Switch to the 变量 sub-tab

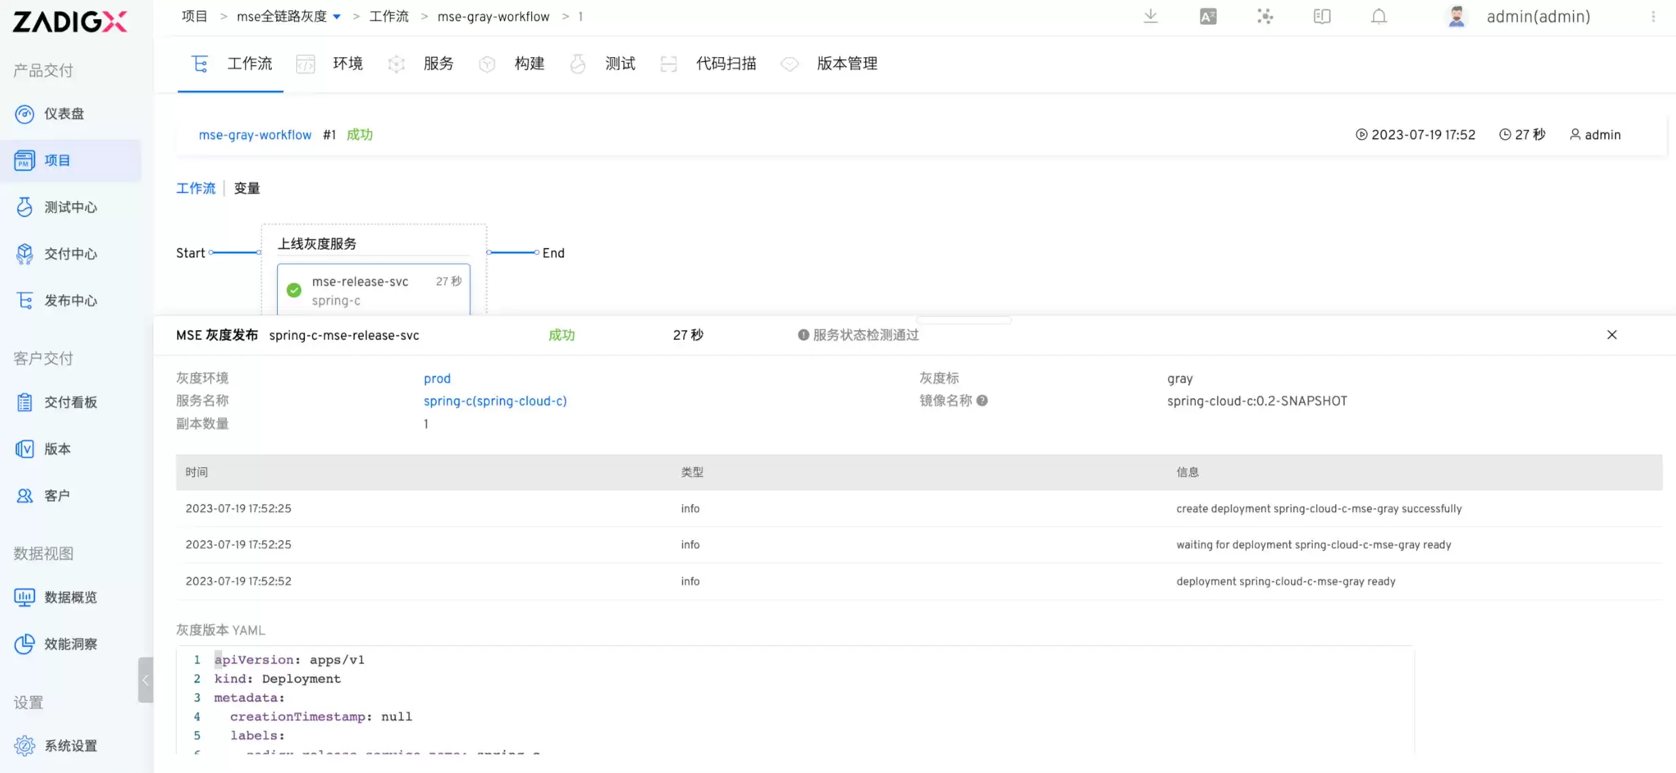pos(247,188)
